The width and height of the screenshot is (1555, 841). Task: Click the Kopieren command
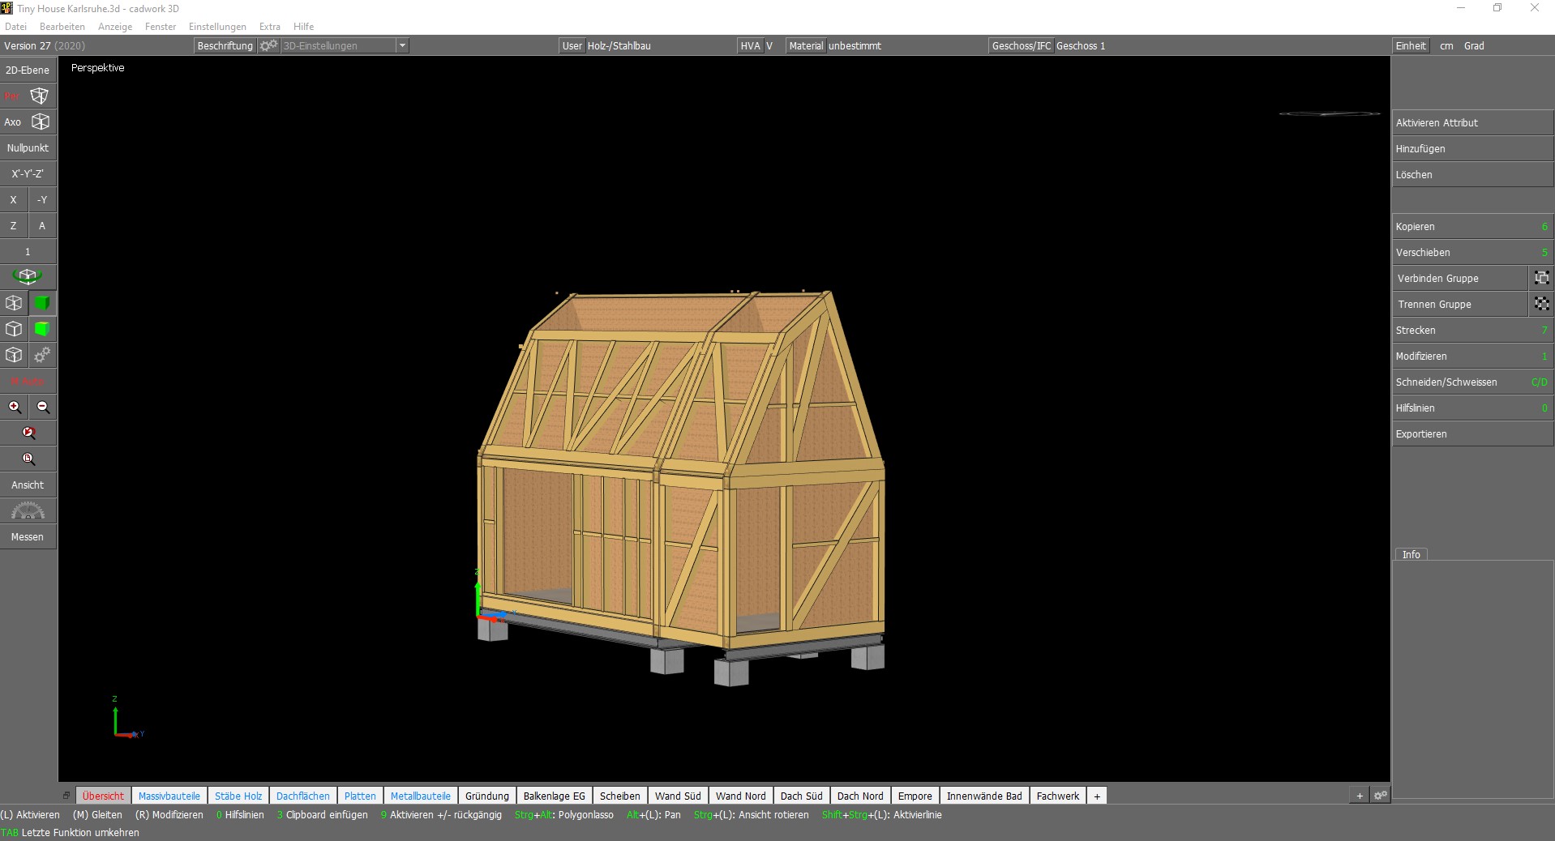[x=1472, y=226]
